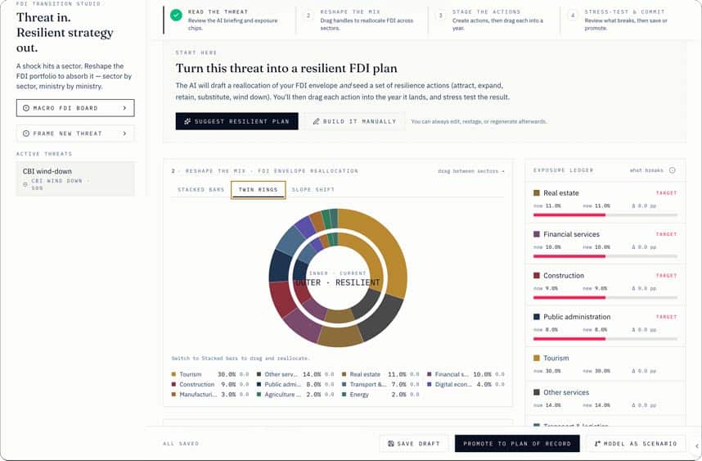Image resolution: width=702 pixels, height=461 pixels.
Task: Switch to the Stacked Bars view tab
Action: click(201, 189)
